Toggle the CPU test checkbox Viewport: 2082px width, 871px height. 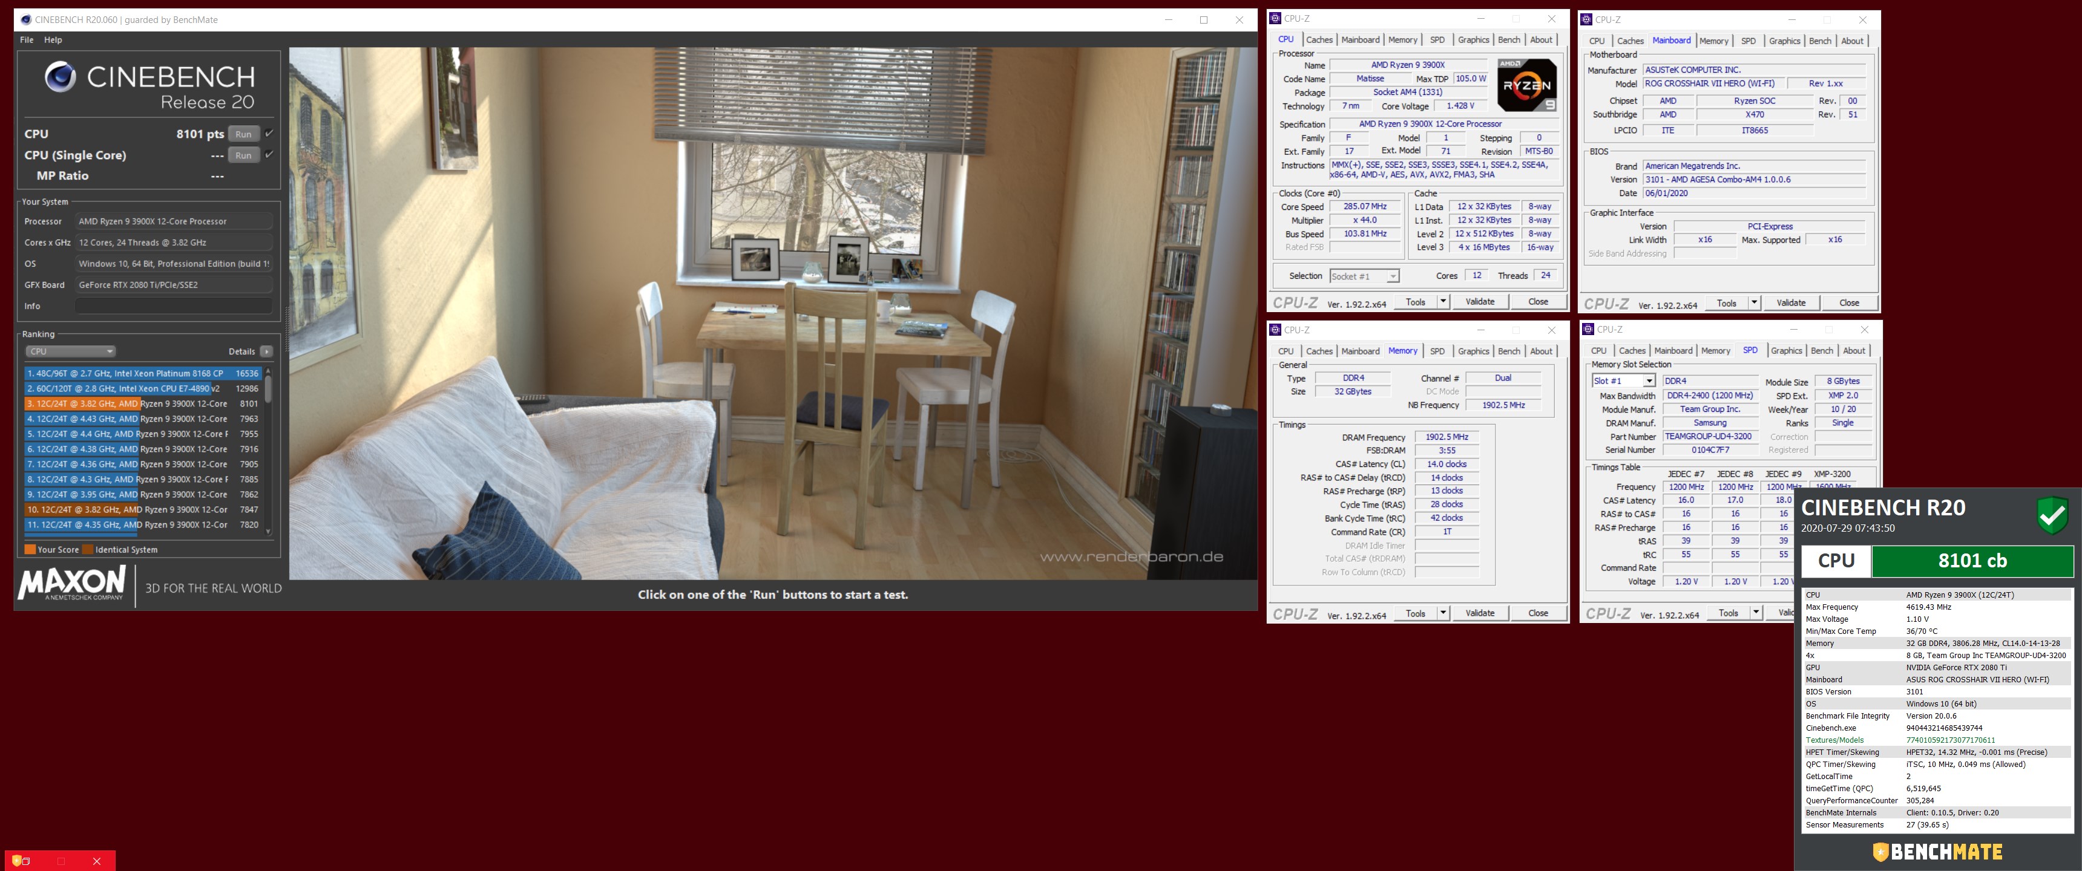point(269,133)
